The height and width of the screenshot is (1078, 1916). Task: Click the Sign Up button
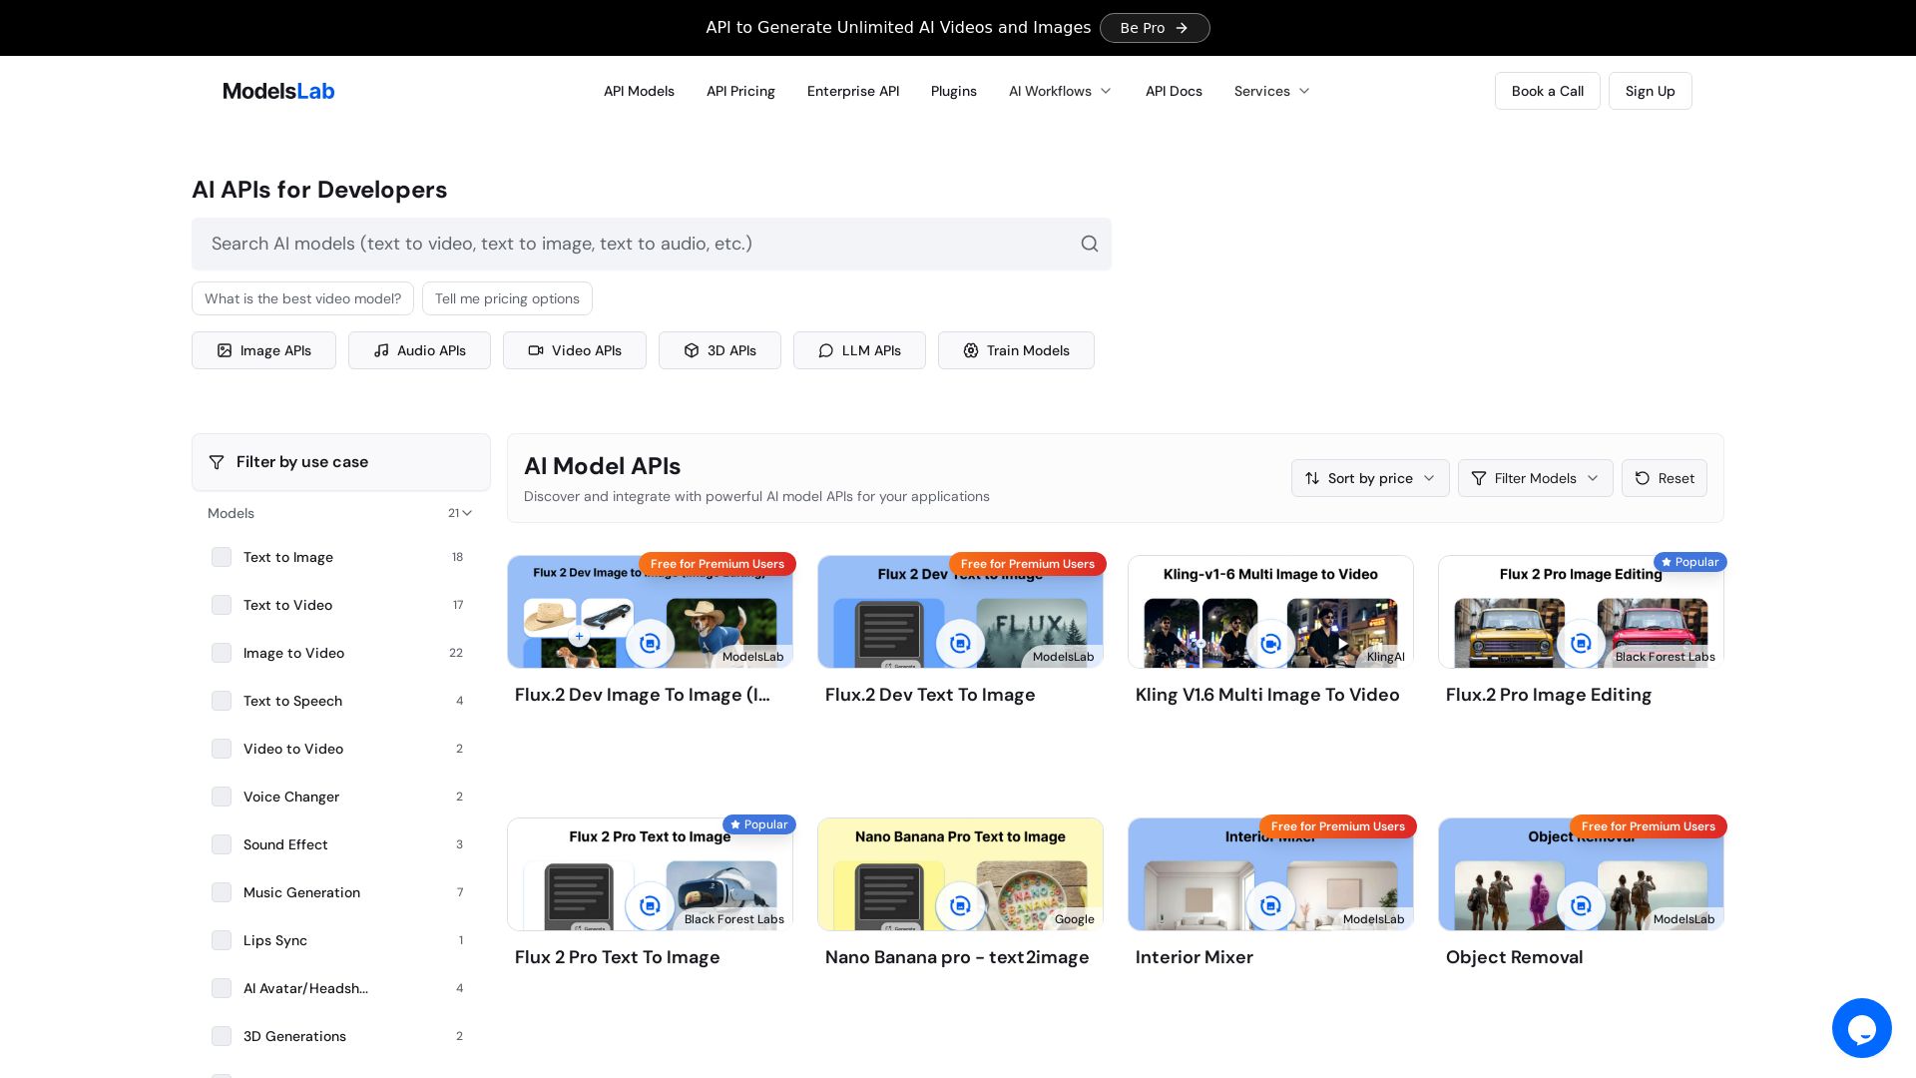pyautogui.click(x=1650, y=91)
